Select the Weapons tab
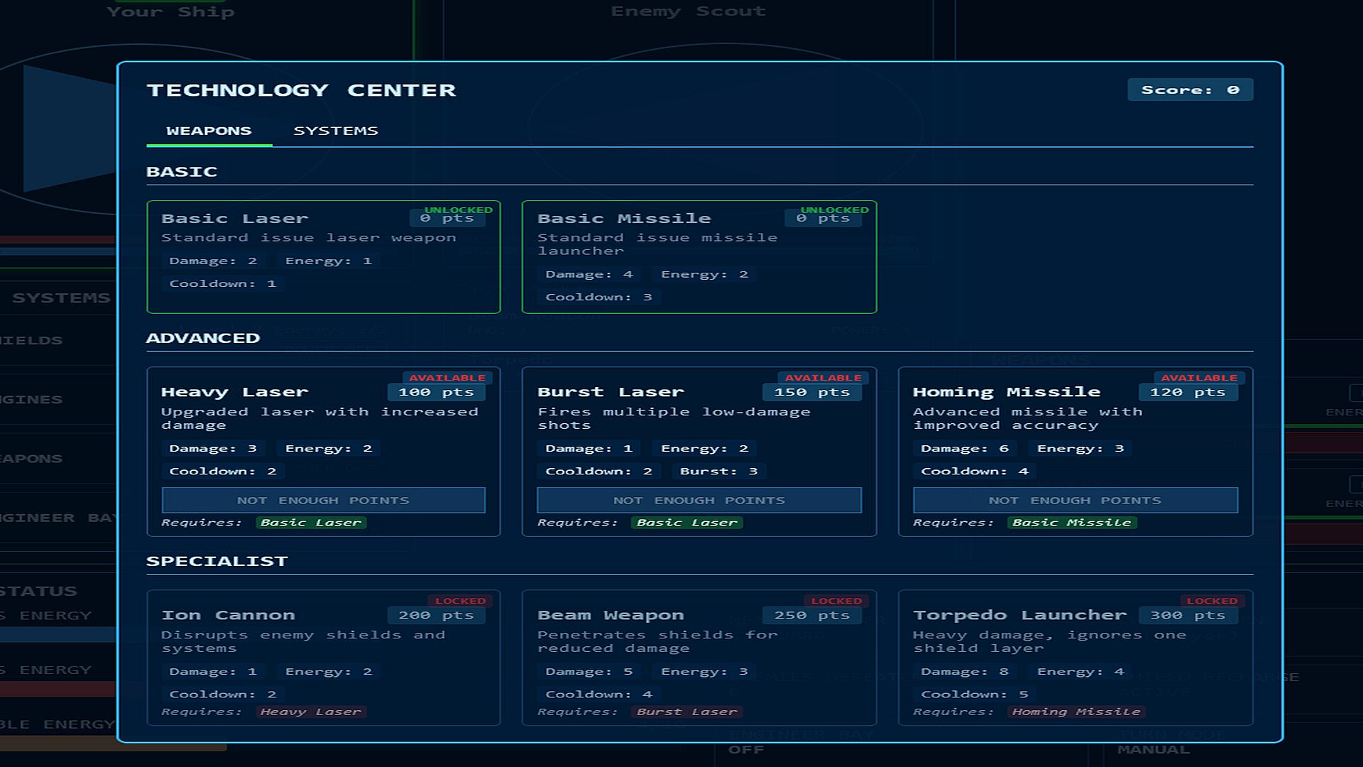1363x767 pixels. [209, 131]
